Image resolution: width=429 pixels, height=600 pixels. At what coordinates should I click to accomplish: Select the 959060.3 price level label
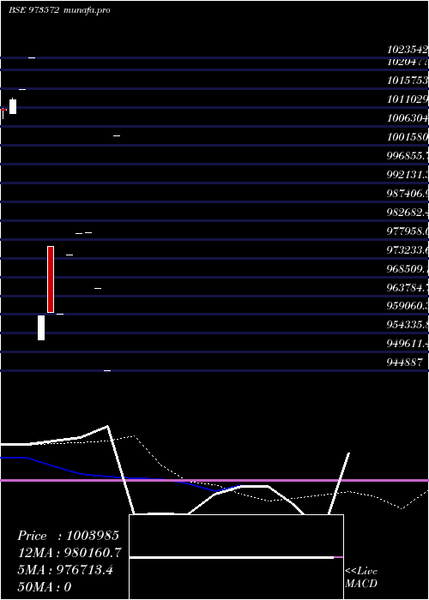point(408,306)
